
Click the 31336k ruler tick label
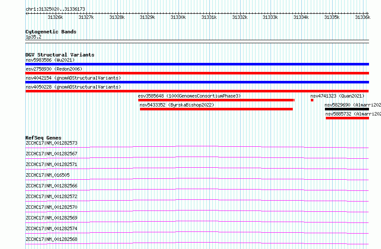tap(363, 17)
